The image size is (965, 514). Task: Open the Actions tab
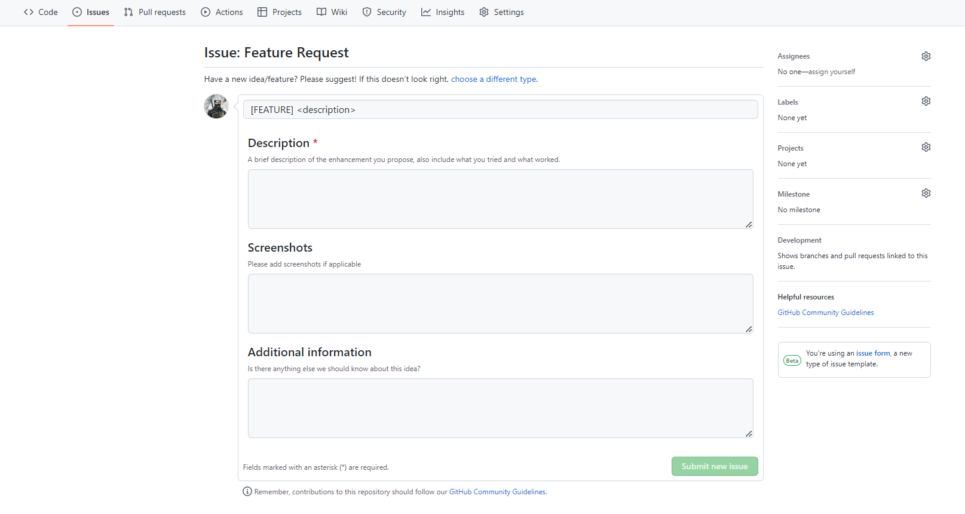coord(222,12)
